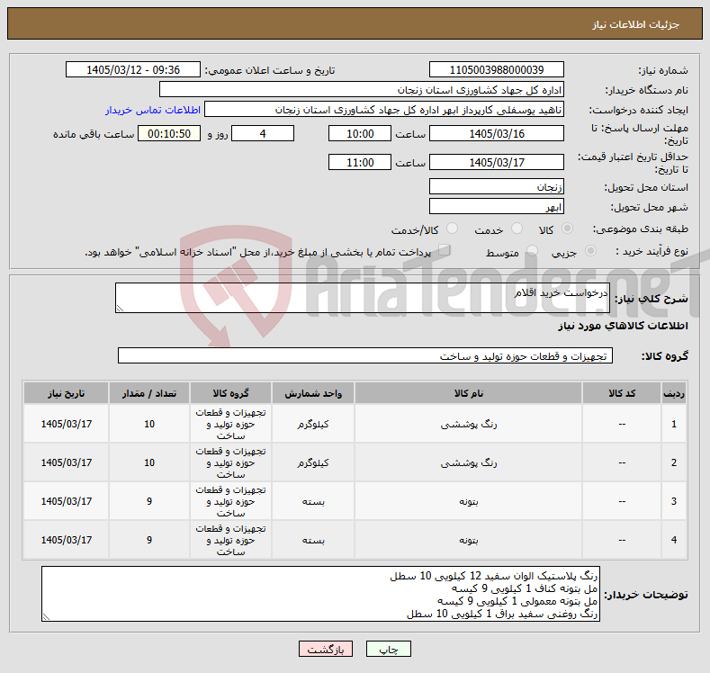Click the delivery city field ابهر
Screen dimensions: 710x673
pos(496,206)
